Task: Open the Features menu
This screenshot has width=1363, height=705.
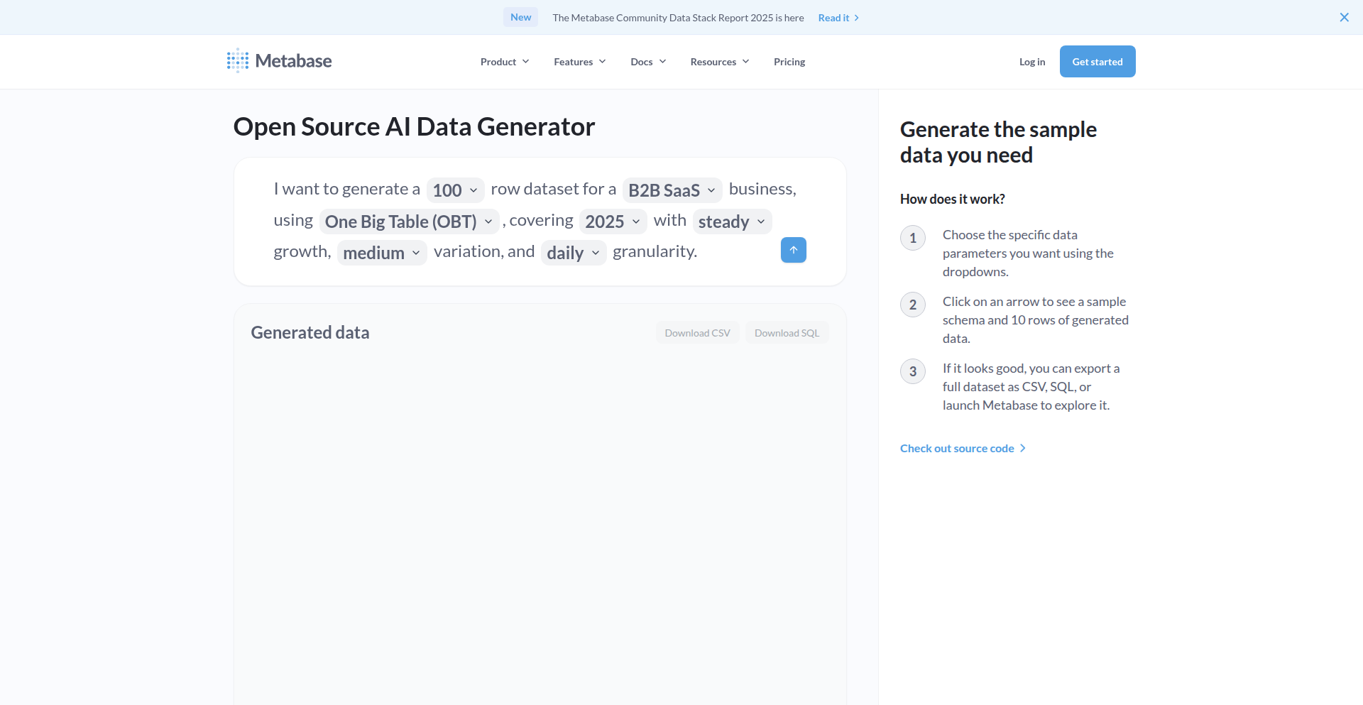Action: coord(579,62)
